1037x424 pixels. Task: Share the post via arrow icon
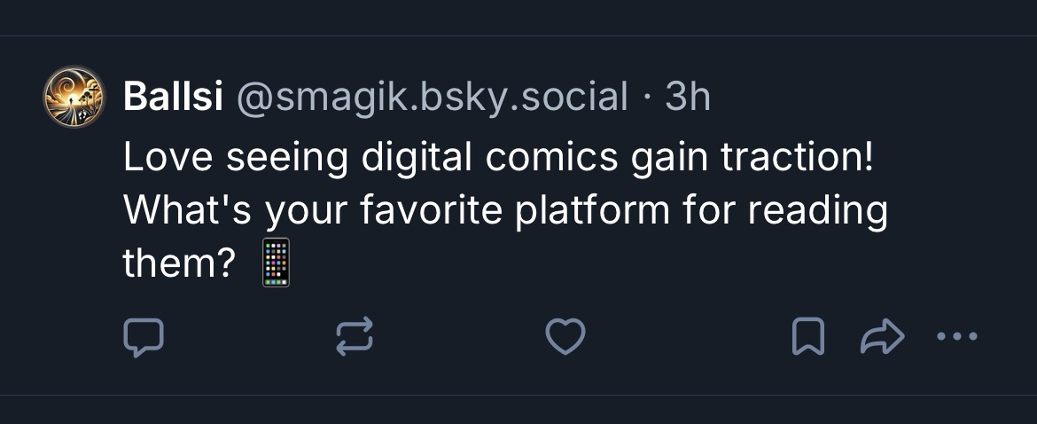pos(882,338)
